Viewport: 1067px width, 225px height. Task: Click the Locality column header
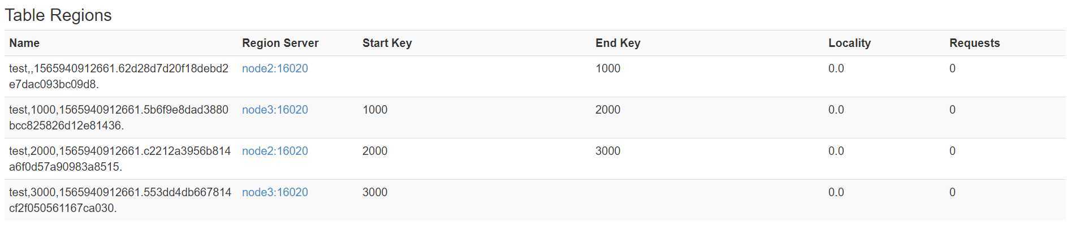849,43
